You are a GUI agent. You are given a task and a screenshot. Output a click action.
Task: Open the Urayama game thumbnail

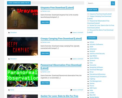[x=23, y=18]
